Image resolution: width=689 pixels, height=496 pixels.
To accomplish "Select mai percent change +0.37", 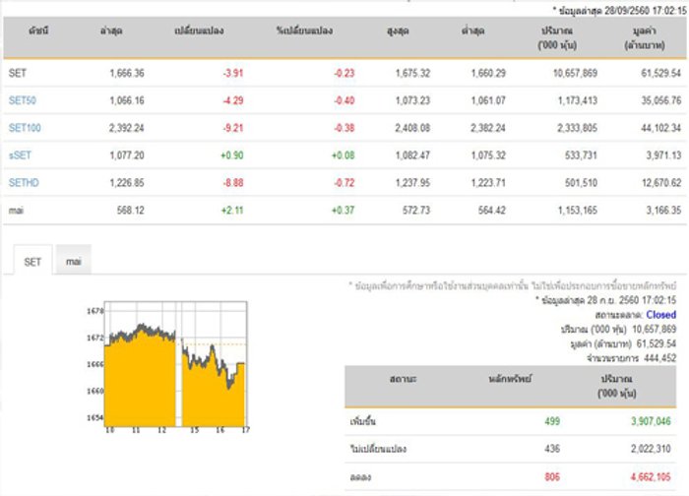I will (x=344, y=211).
